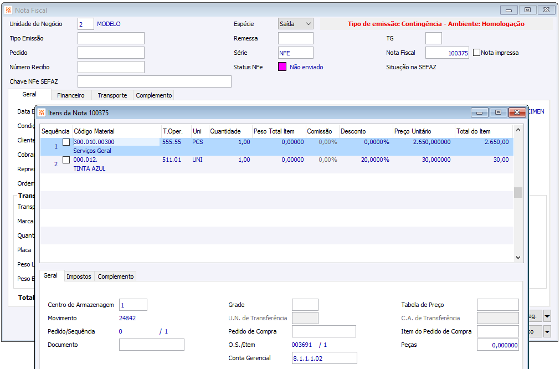Screen dimensions: 560x369
Task: Click the Total do Item column header
Action: click(x=474, y=131)
